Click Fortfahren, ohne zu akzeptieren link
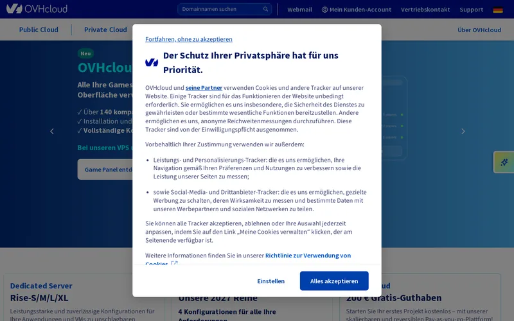Viewport: 514px width, 321px height. [x=189, y=39]
